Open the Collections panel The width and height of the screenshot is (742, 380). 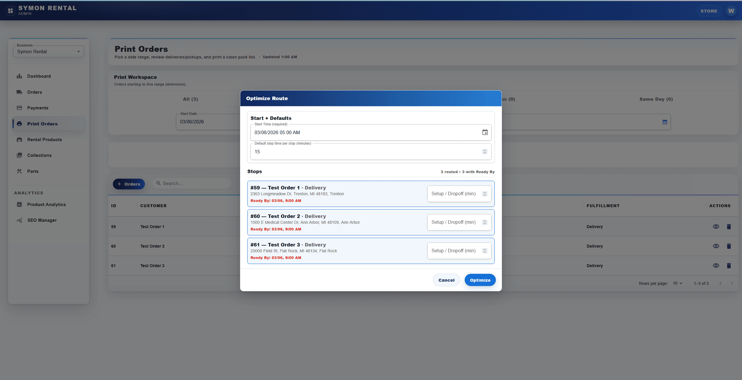(39, 155)
